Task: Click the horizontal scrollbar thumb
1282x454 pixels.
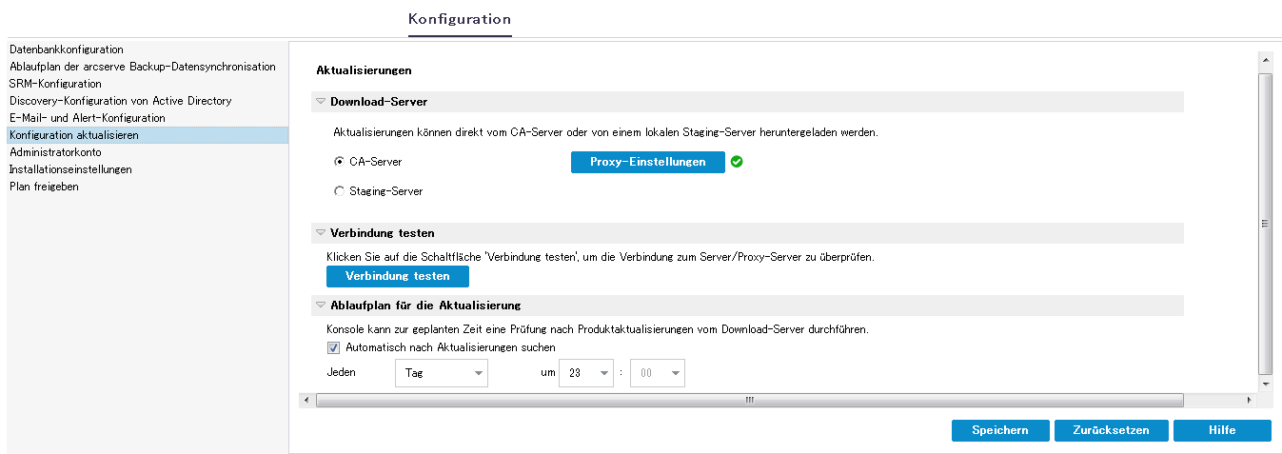Action: point(749,400)
